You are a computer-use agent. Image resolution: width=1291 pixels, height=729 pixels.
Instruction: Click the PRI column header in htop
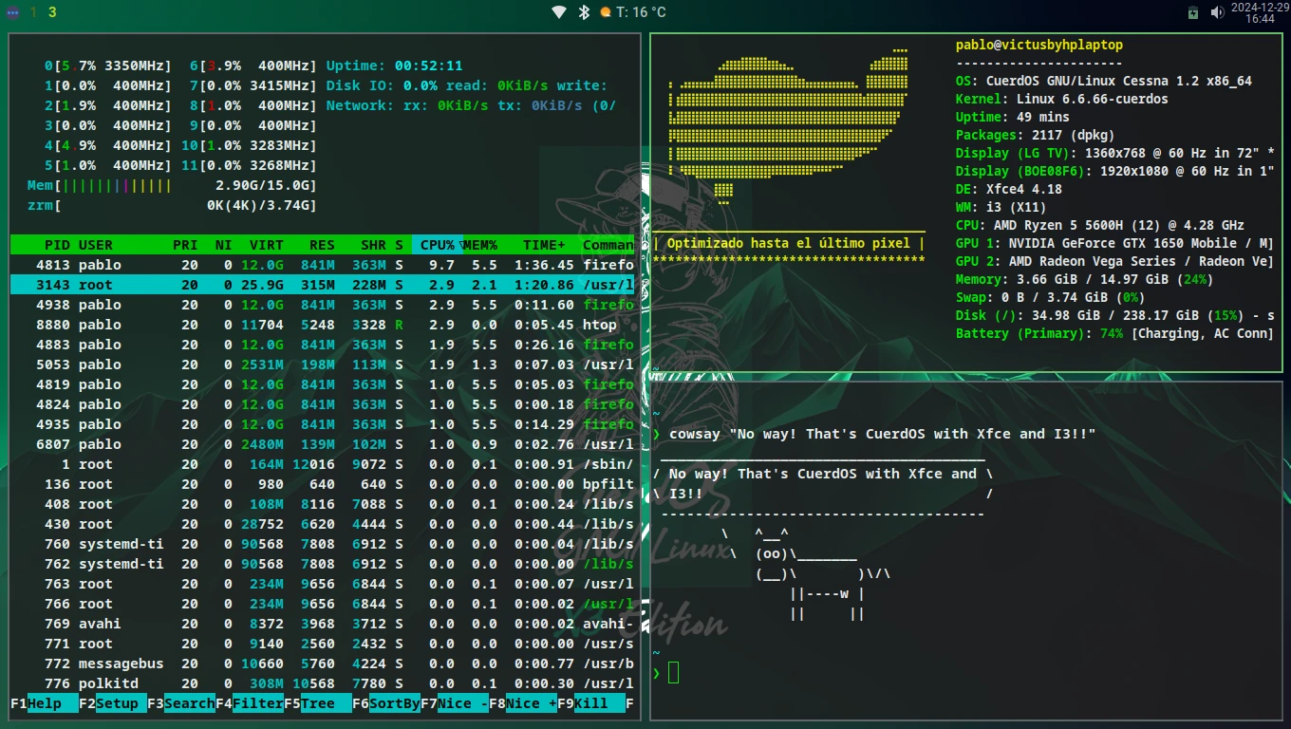click(185, 245)
